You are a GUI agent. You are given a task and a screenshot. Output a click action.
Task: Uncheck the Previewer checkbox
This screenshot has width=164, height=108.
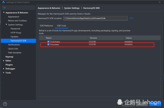(x=48, y=44)
